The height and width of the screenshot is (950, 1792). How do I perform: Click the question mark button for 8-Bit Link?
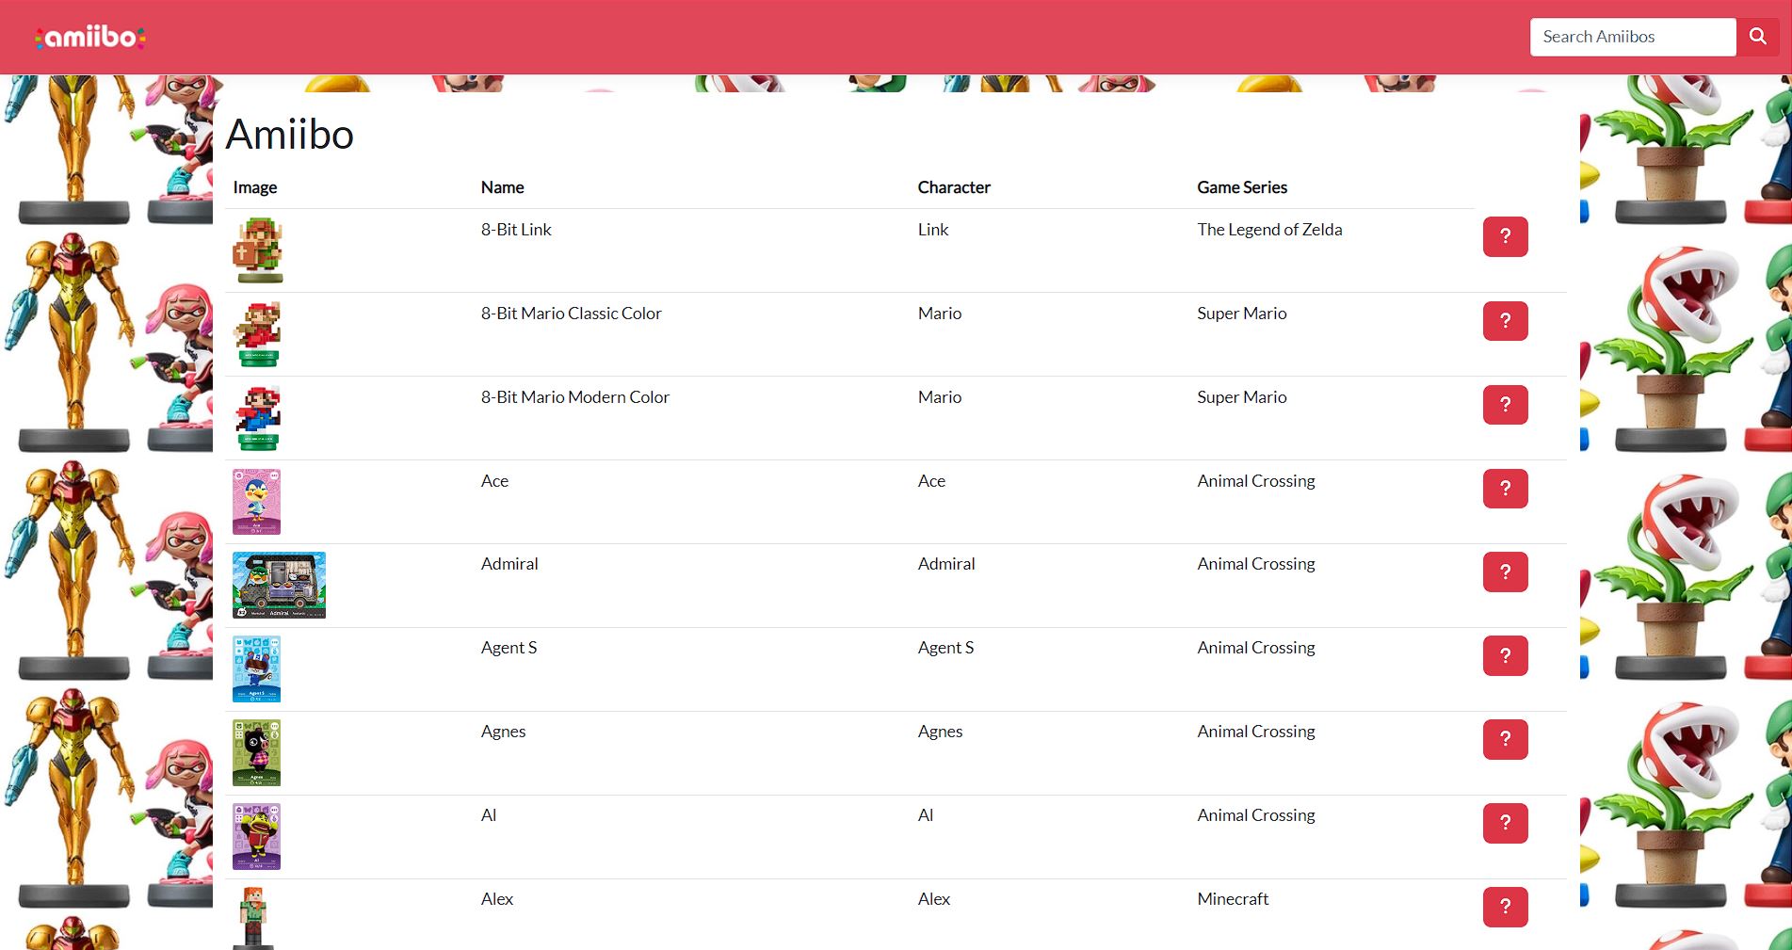(1505, 237)
